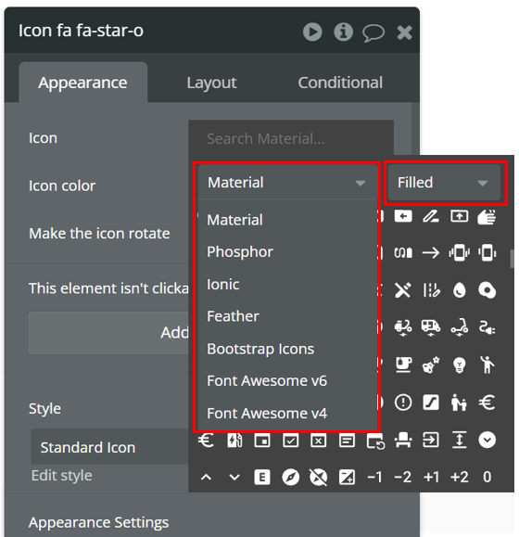Click the Edit style link

point(61,476)
